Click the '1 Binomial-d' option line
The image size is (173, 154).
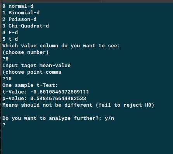pos(21,13)
